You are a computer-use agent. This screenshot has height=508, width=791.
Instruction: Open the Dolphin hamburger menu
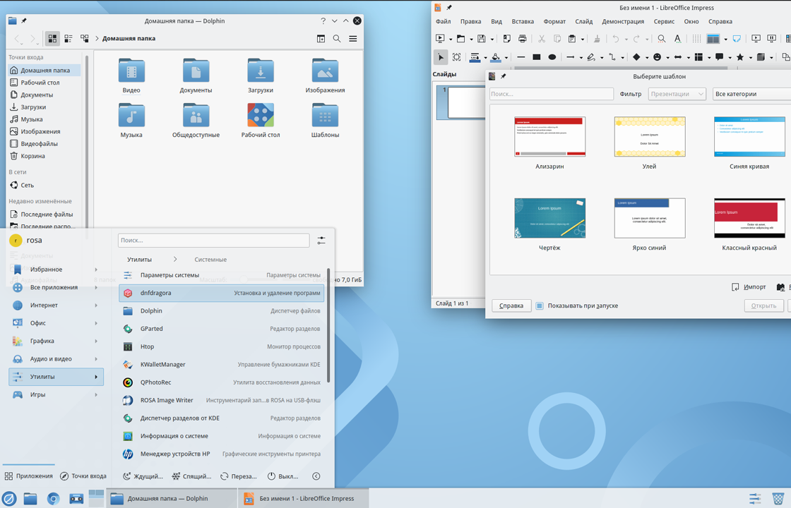353,38
